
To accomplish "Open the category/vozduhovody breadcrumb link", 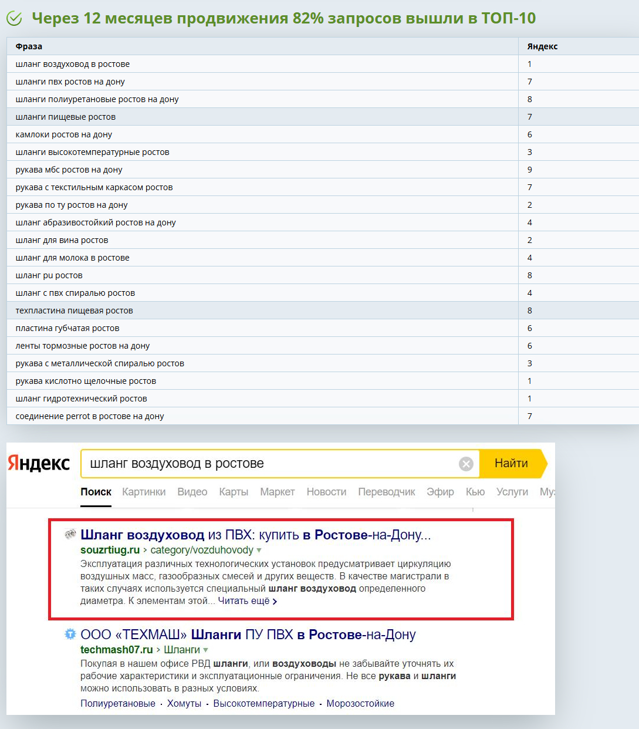I will 202,550.
